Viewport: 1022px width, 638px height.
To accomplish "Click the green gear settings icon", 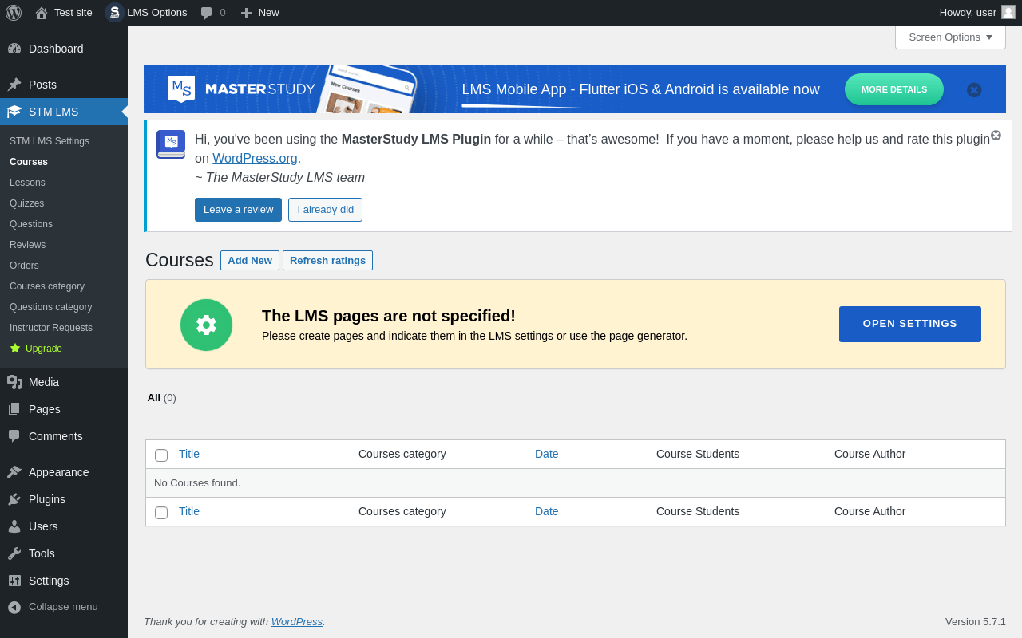I will [x=206, y=325].
